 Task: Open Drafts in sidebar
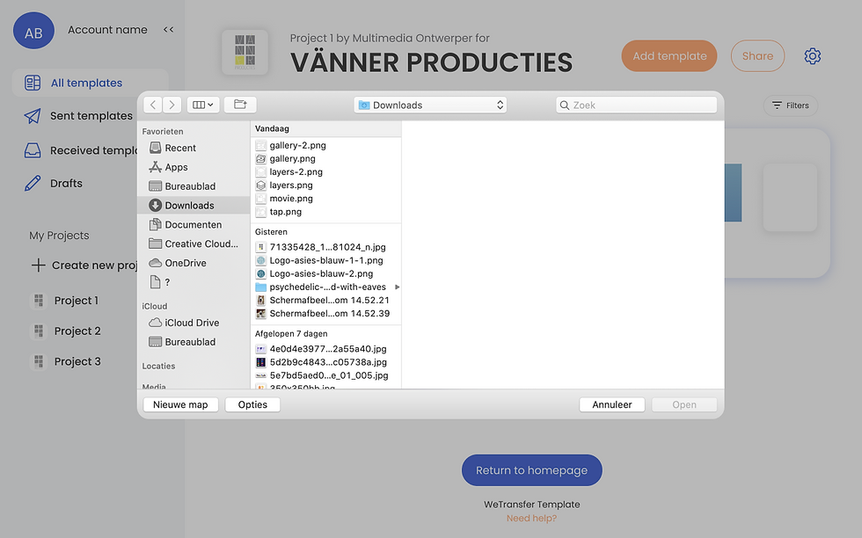(54, 183)
